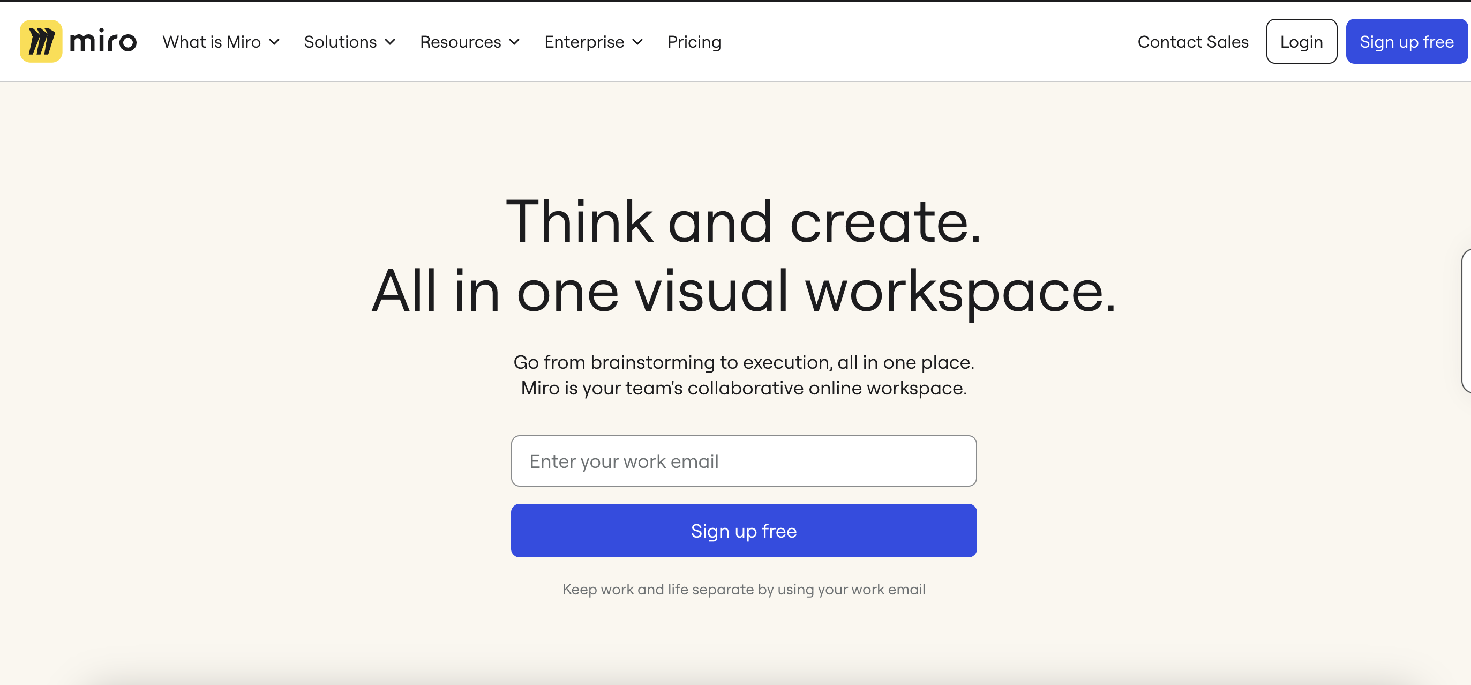Click the Keep work and life separate note
Screen dimensions: 1471x685
point(744,589)
